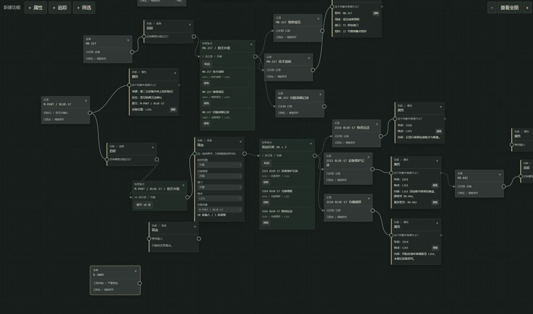Add a new 筛选 function node
The width and height of the screenshot is (533, 314).
pyautogui.click(x=84, y=7)
